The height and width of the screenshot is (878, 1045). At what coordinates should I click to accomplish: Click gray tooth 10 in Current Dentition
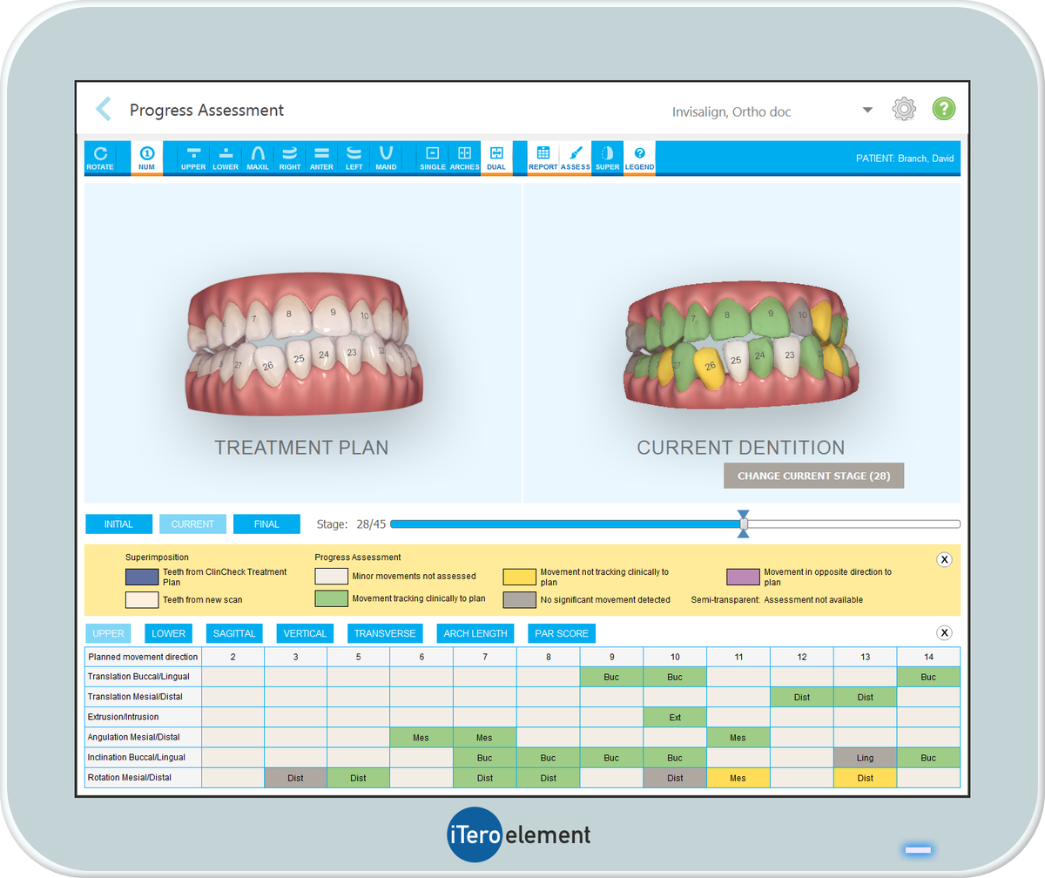pos(803,318)
